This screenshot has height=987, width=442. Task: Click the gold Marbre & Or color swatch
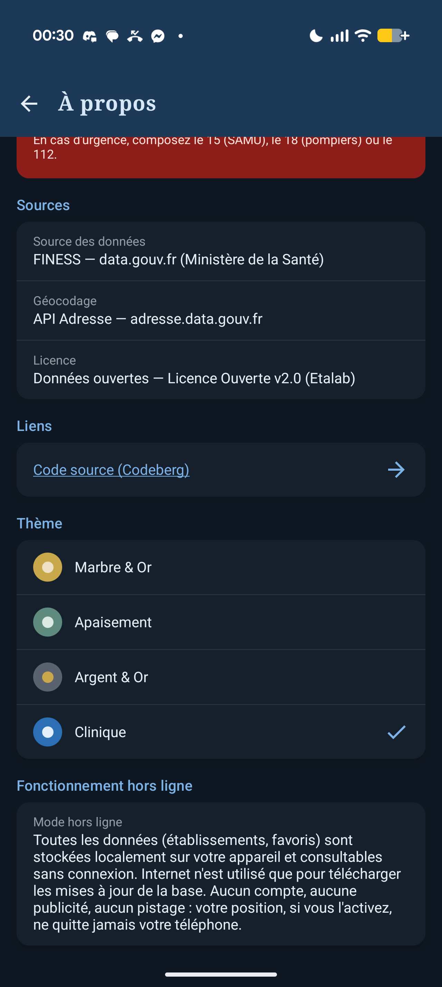tap(48, 567)
